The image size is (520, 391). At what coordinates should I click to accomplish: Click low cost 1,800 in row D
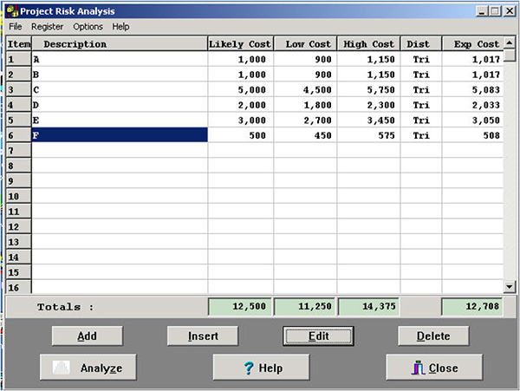point(305,105)
